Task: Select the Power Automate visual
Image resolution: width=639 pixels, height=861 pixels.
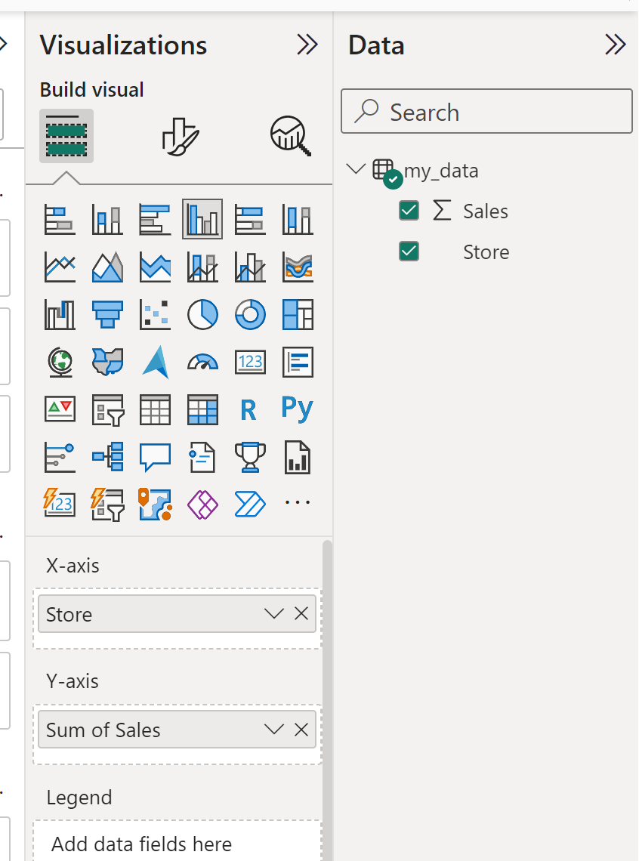Action: (x=250, y=504)
